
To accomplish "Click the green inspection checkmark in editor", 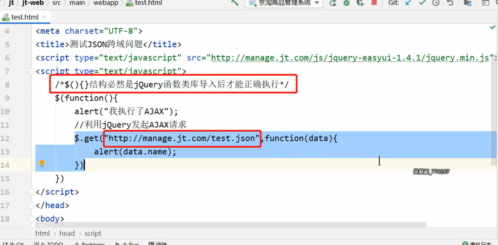I will click(492, 28).
